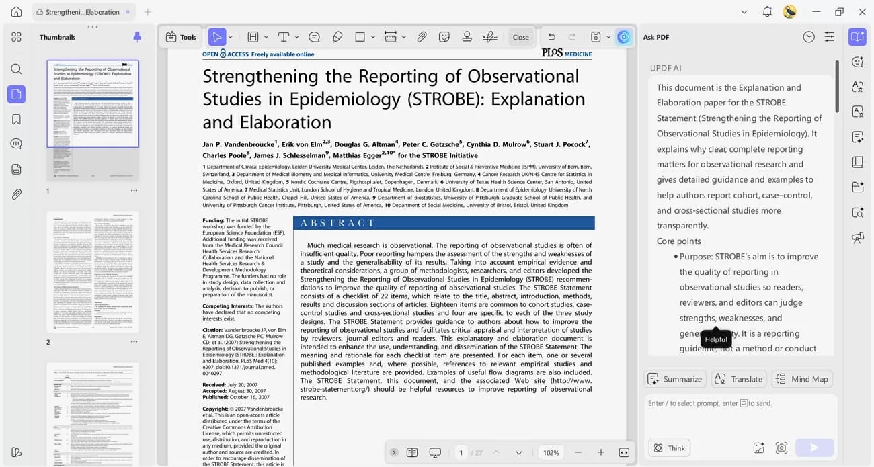Click the AI prompt input field

[x=740, y=414]
